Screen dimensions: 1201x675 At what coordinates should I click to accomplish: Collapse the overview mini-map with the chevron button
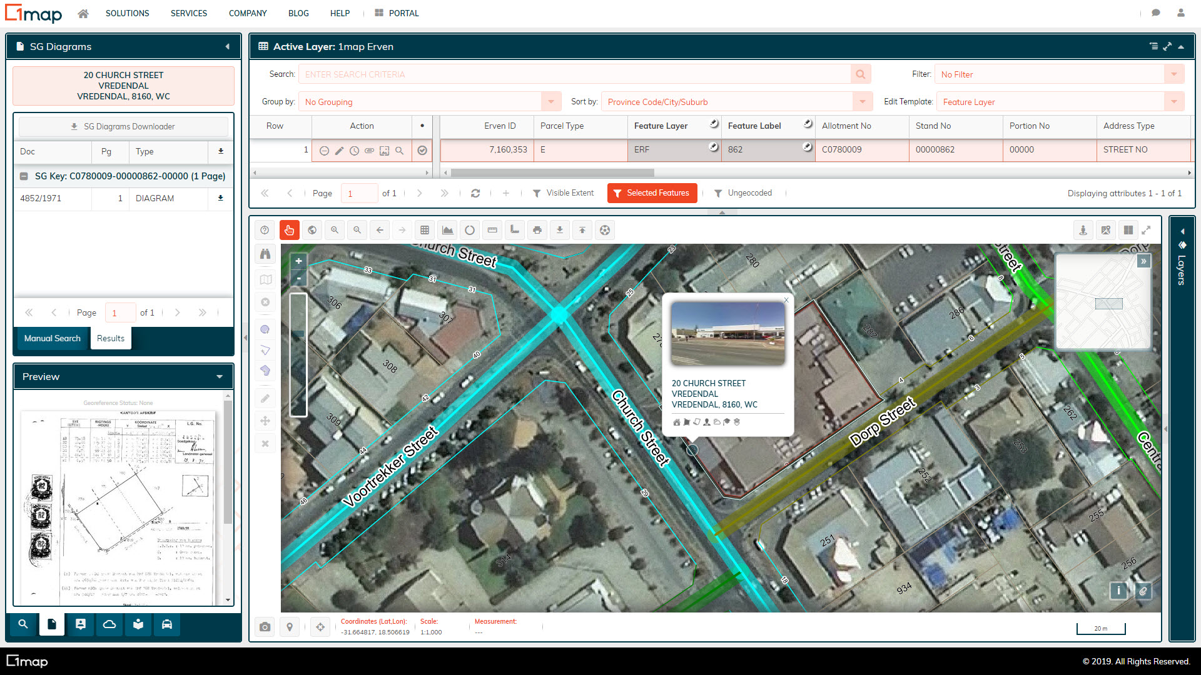(1143, 261)
